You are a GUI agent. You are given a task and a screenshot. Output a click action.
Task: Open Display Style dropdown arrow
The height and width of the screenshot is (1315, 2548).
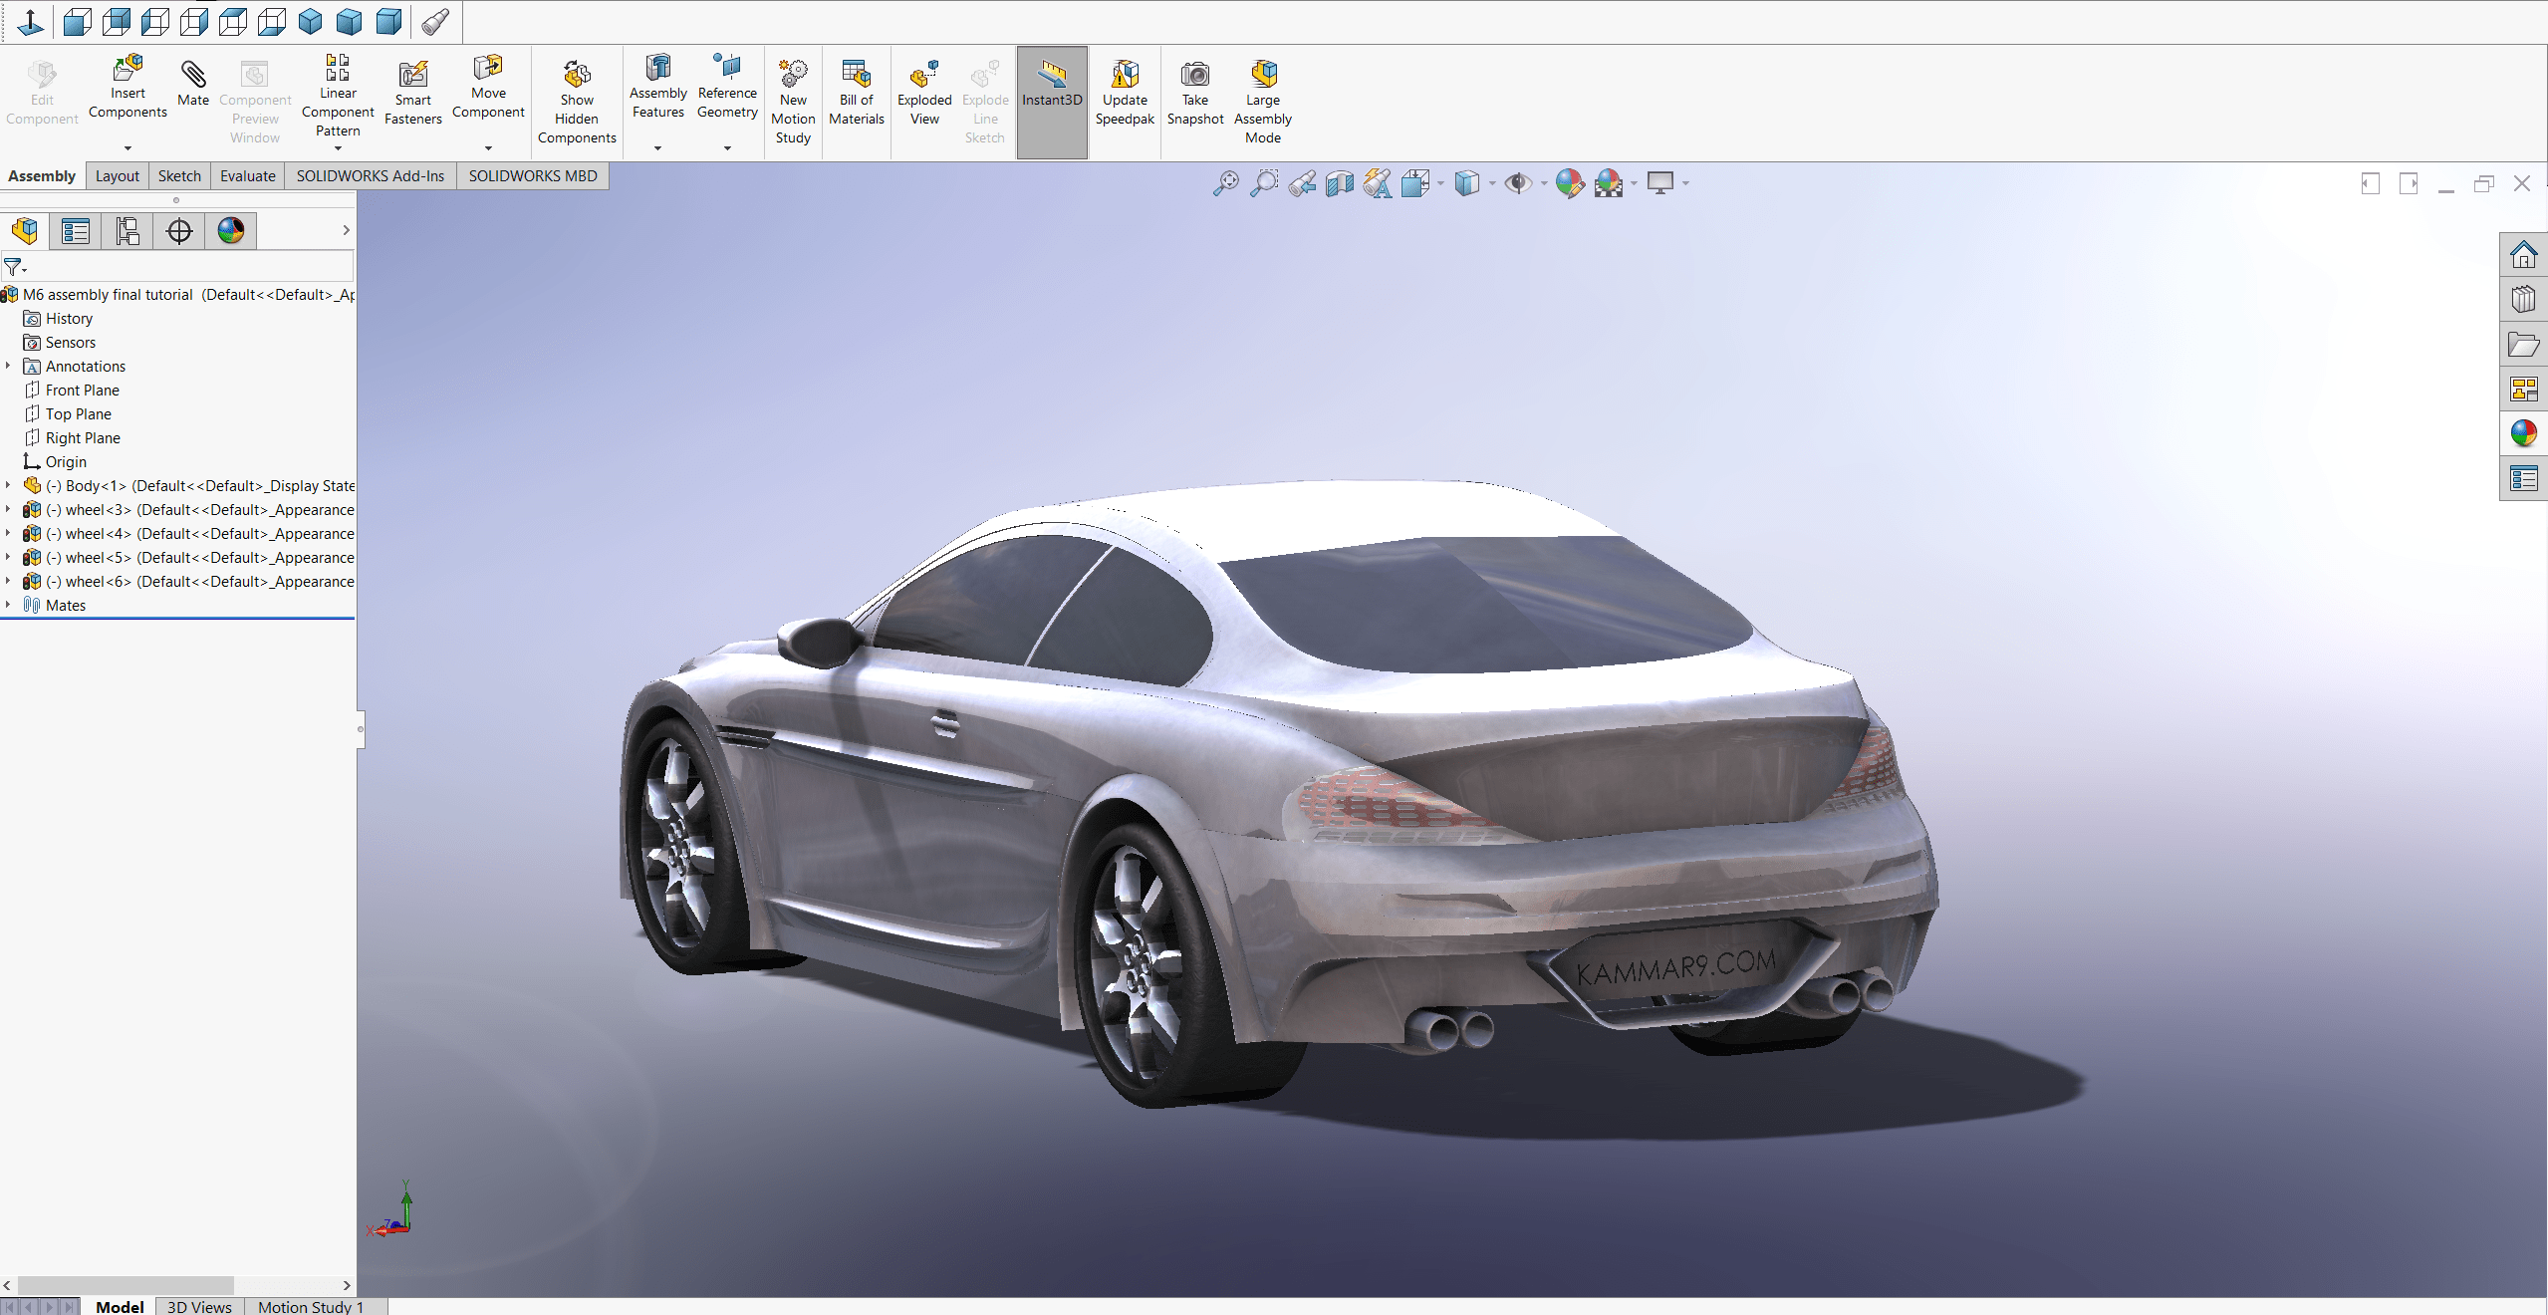coord(1491,183)
